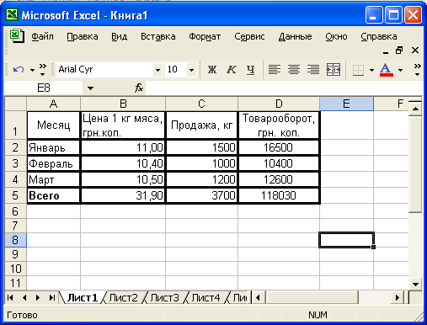Image resolution: width=427 pixels, height=325 pixels.
Task: Go to last sheet tab navigation arrow
Action: coord(51,297)
